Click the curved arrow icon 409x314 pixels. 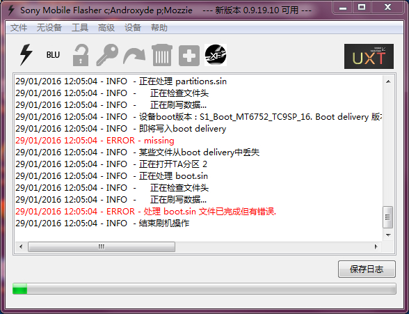tap(134, 55)
